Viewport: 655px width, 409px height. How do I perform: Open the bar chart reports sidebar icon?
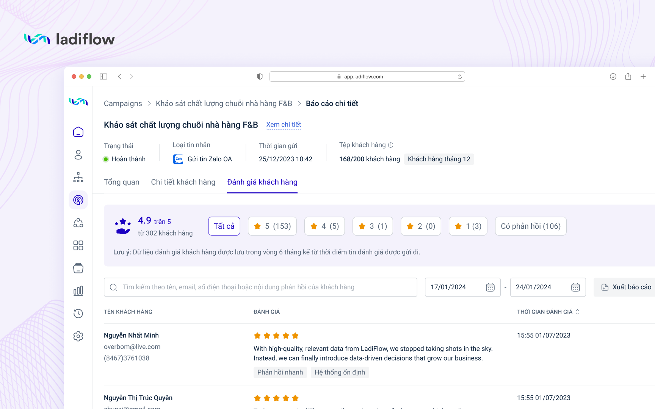click(x=78, y=291)
